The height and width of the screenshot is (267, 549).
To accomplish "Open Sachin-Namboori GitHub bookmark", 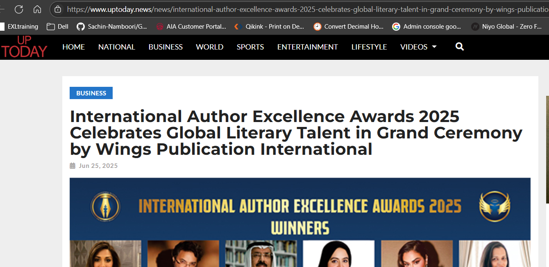I will coord(112,27).
